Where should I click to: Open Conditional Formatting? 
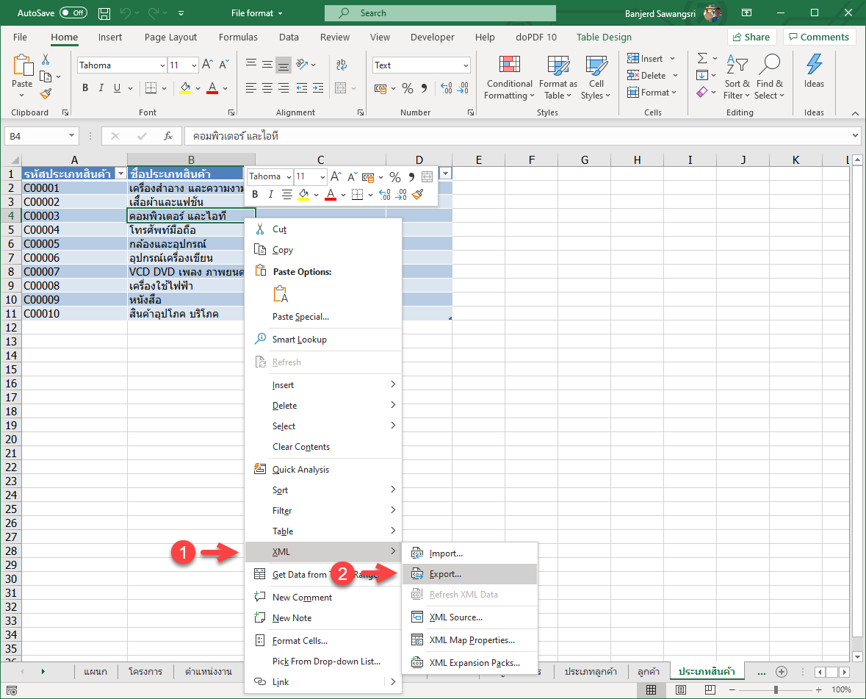point(509,78)
